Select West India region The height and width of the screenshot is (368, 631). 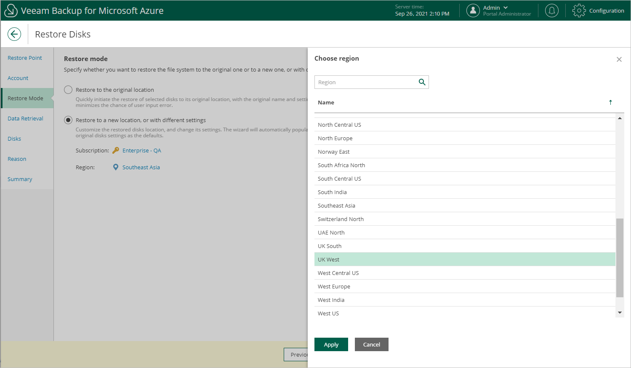point(465,300)
